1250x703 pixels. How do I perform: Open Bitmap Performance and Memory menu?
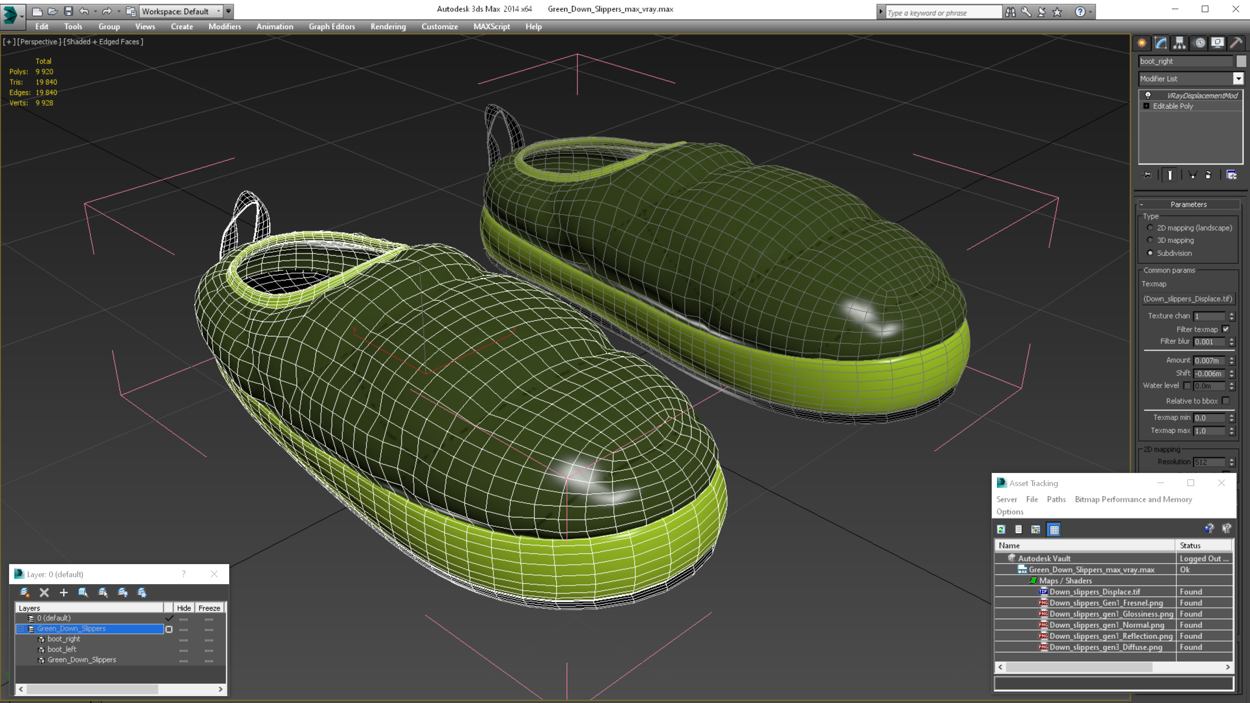coord(1134,499)
